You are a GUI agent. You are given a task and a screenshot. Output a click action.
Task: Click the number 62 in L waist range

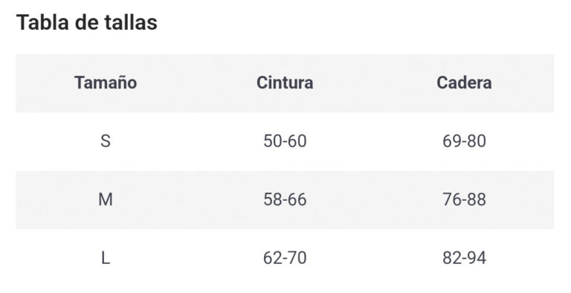273,258
